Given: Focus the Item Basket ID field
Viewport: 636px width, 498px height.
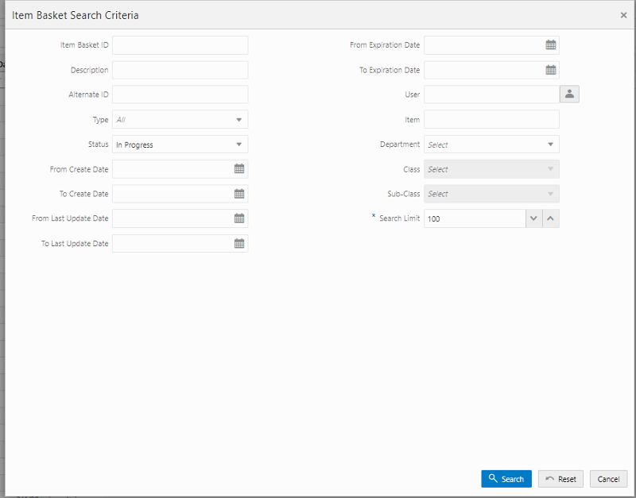Looking at the screenshot, I should tap(180, 45).
